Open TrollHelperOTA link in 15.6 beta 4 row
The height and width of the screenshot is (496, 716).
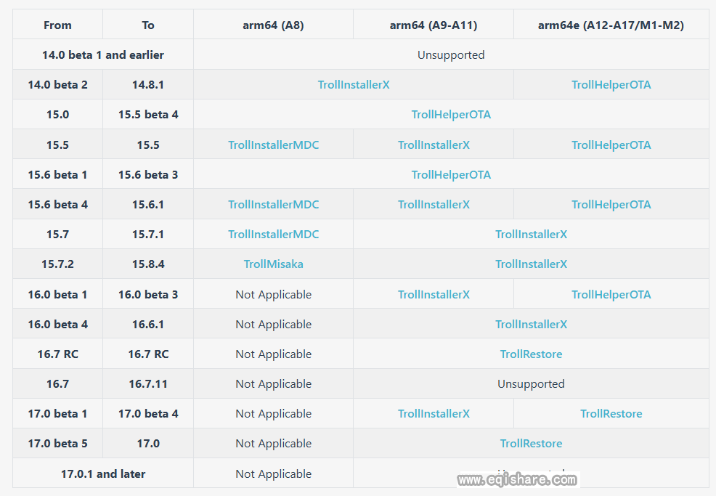point(611,205)
